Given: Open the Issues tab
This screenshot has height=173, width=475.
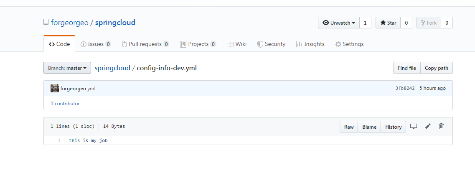Looking at the screenshot, I should pos(96,44).
